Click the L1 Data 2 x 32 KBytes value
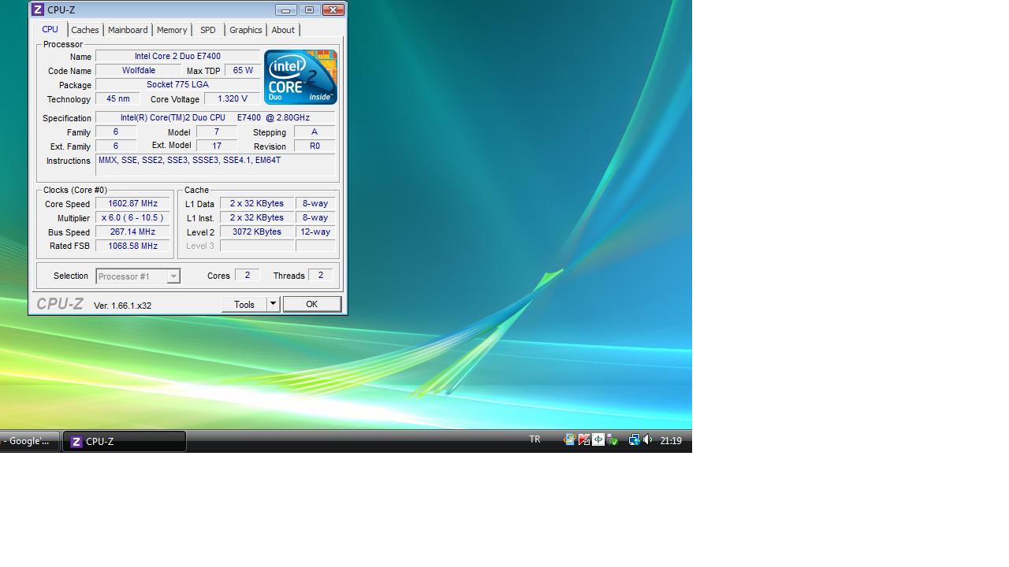This screenshot has width=1009, height=567. tap(257, 204)
